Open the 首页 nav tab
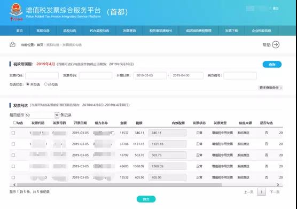 point(20,30)
